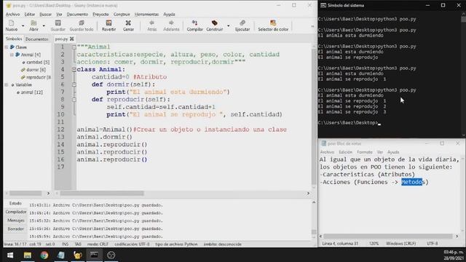Image resolution: width=466 pixels, height=262 pixels.
Task: Open Google Chrome from the taskbar
Action: (x=44, y=255)
